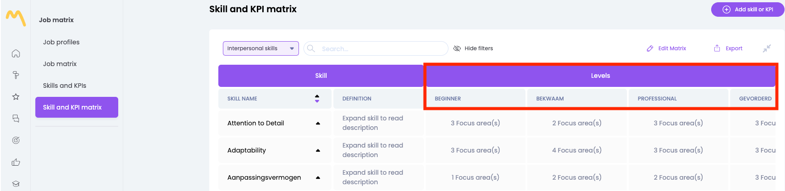The image size is (785, 191).
Task: Go to Job profiles menu item
Action: pos(61,42)
